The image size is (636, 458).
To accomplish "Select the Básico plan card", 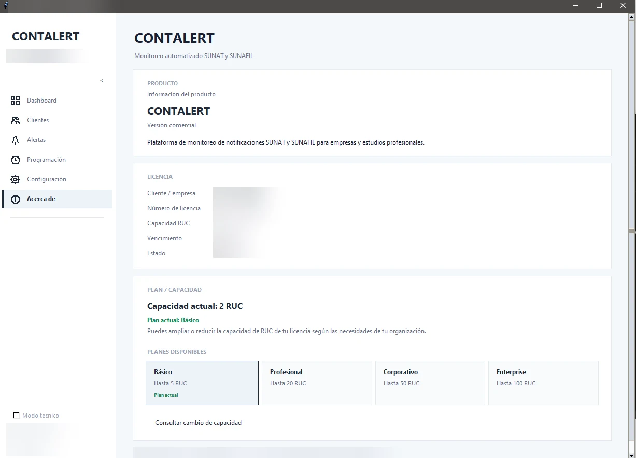I will [202, 383].
